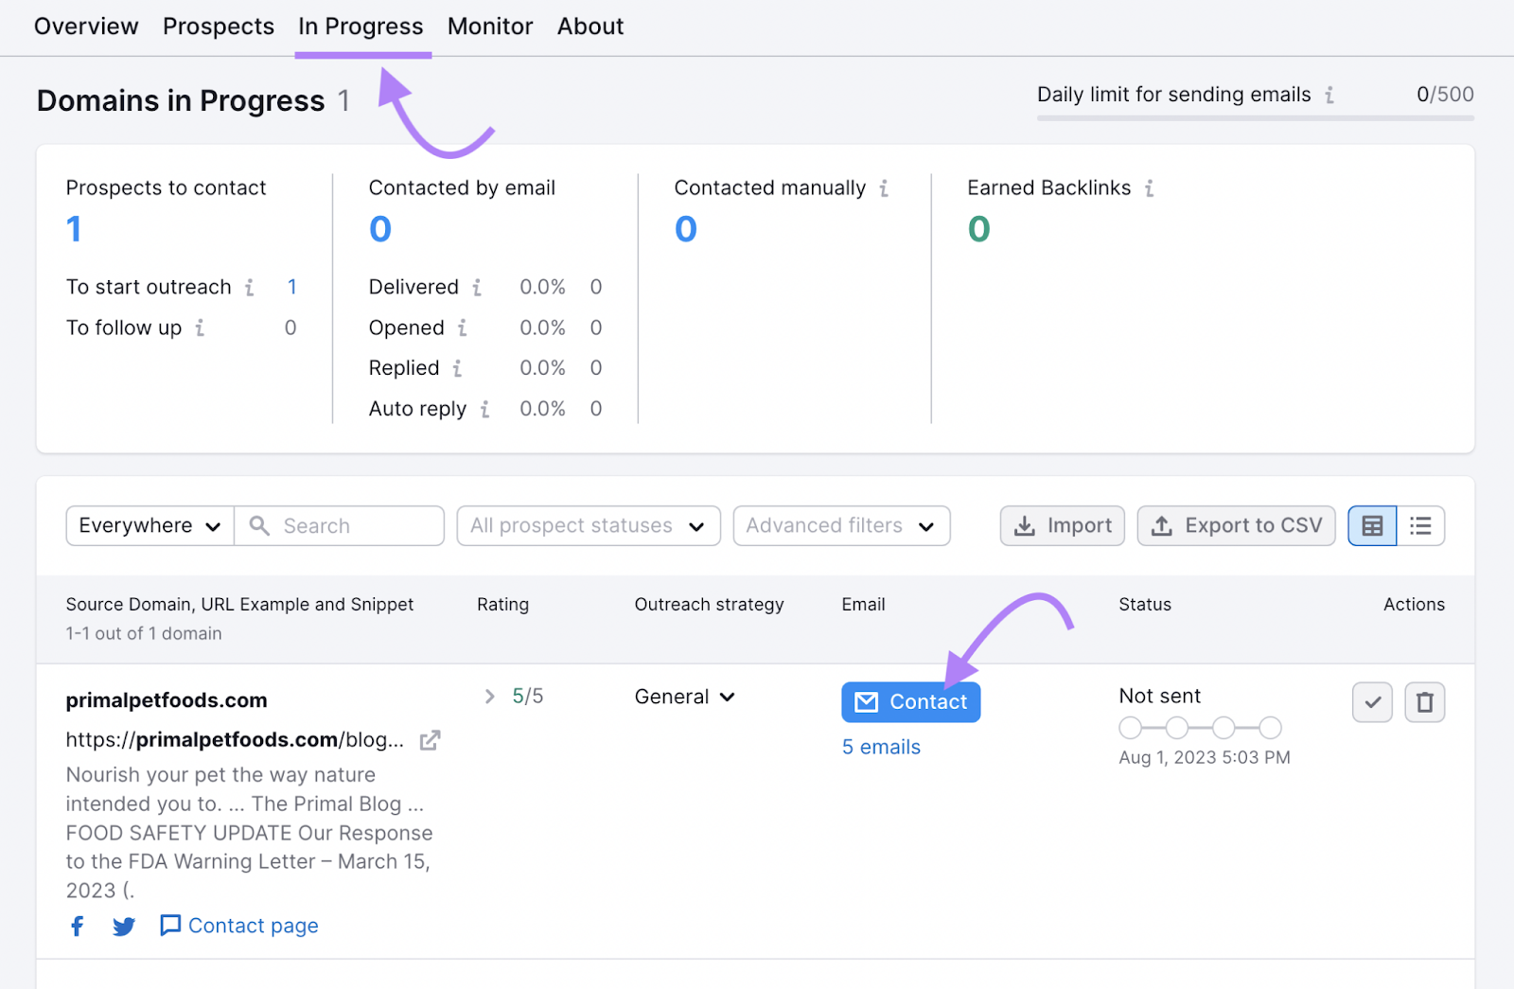Click the daily email limit progress bar
The image size is (1514, 989).
coord(1255,118)
